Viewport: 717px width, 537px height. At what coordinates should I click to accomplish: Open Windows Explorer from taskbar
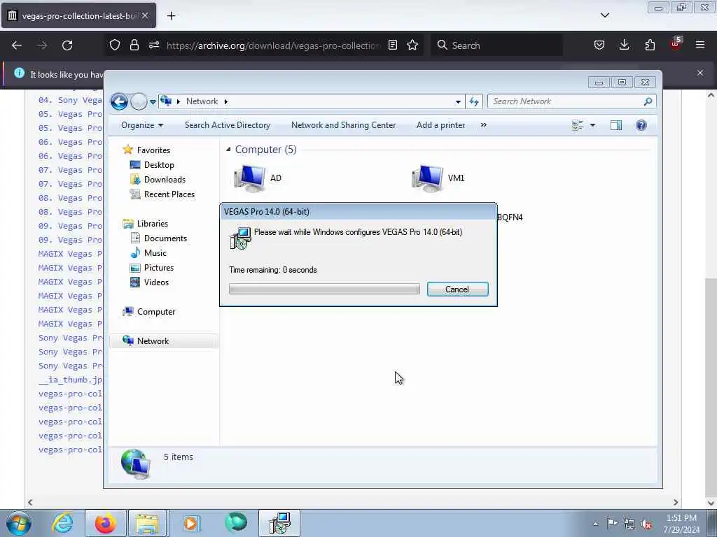(147, 523)
